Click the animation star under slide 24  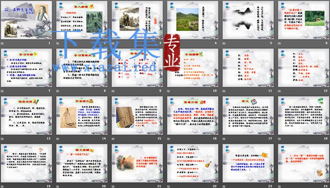[279, 186]
